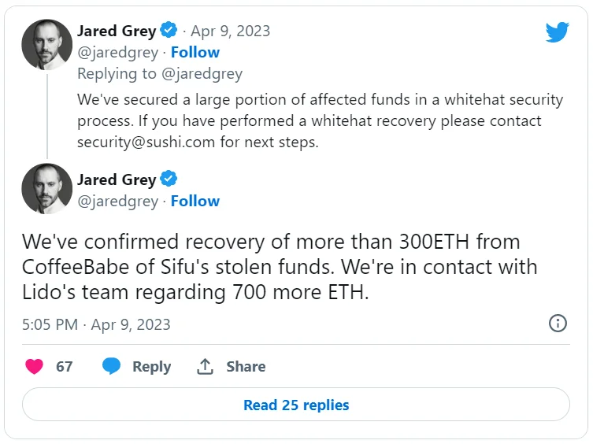Click the Twitter bird logo

click(x=557, y=32)
